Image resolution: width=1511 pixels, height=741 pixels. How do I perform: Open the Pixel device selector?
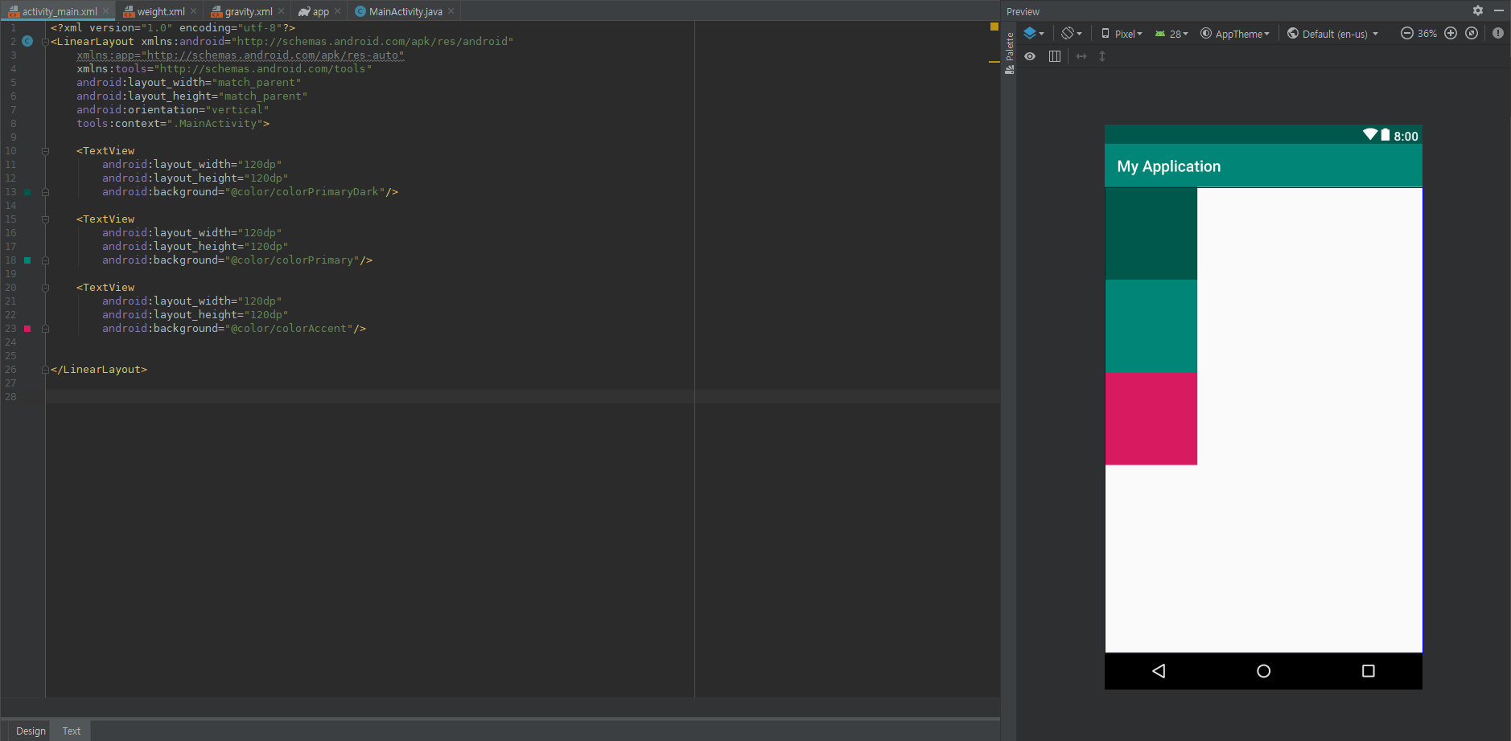tap(1122, 34)
